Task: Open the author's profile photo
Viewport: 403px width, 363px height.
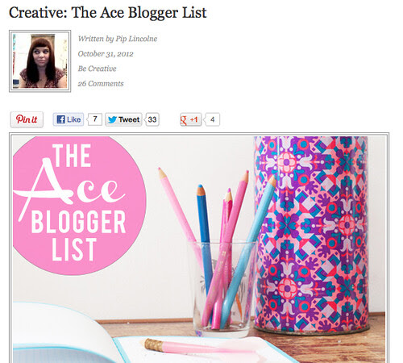Action: 40,61
